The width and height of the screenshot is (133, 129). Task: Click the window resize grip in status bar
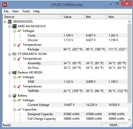click(131, 125)
